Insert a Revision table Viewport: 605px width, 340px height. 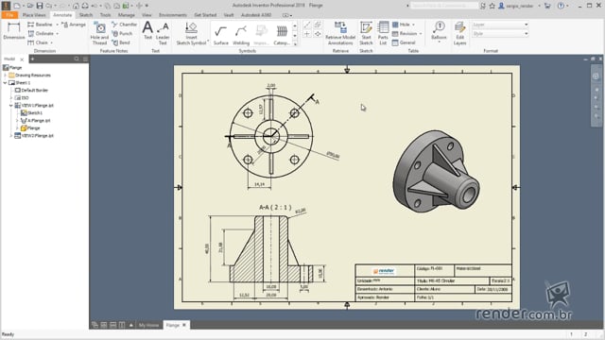[x=405, y=34]
